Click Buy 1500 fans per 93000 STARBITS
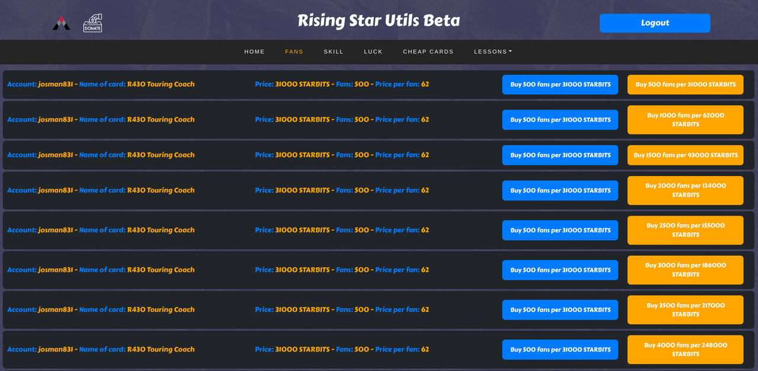Screen dimensions: 758x371 click(x=685, y=155)
